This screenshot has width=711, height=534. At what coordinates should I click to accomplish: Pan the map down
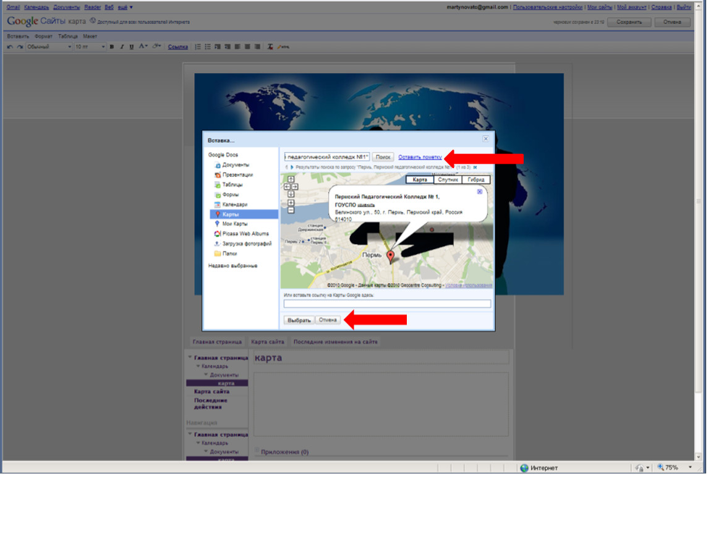point(291,194)
